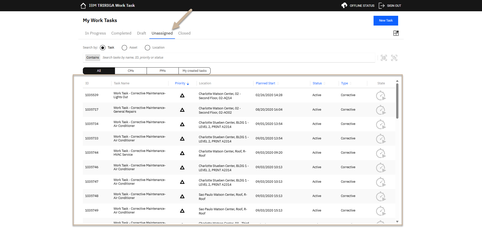Click the IBM TRIRIGA Work Task title

(x=112, y=5)
